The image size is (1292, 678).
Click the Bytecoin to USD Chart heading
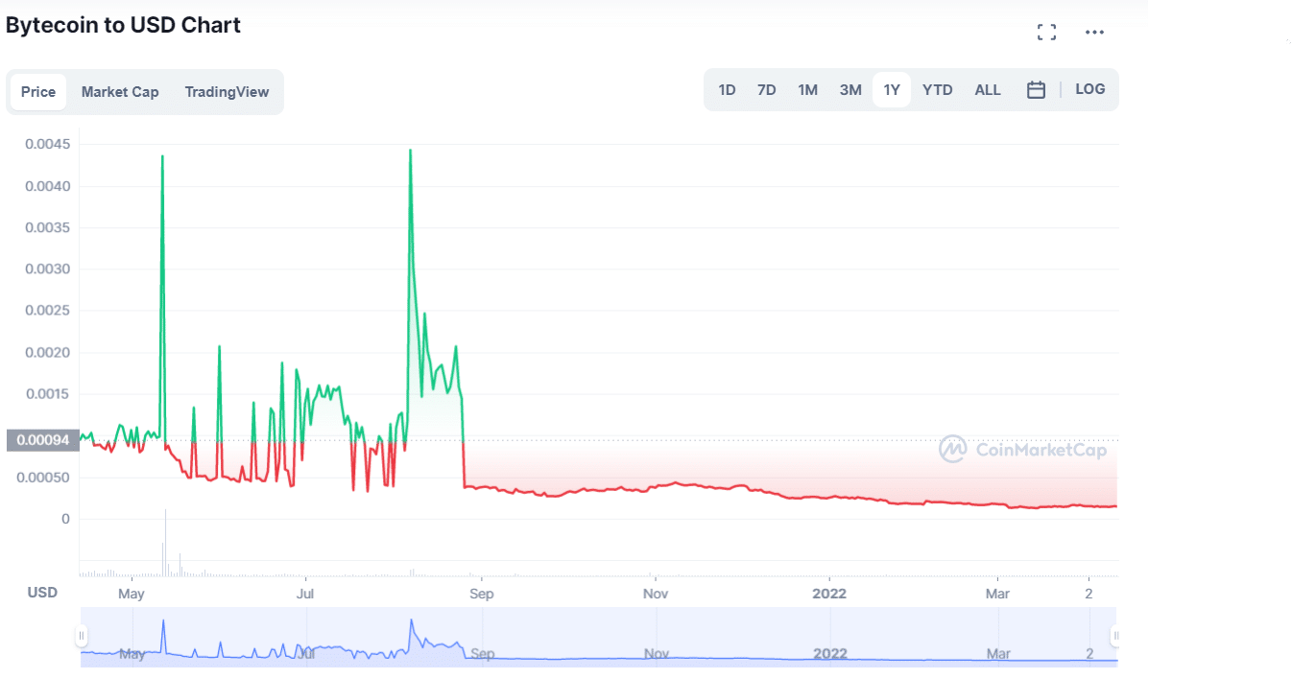[123, 25]
